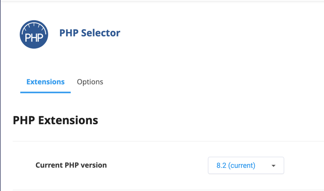Click the small caret arrow in version box
324x191 pixels.
coord(274,166)
